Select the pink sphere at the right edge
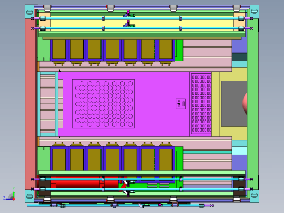This screenshot has width=284, height=213. [x=245, y=104]
